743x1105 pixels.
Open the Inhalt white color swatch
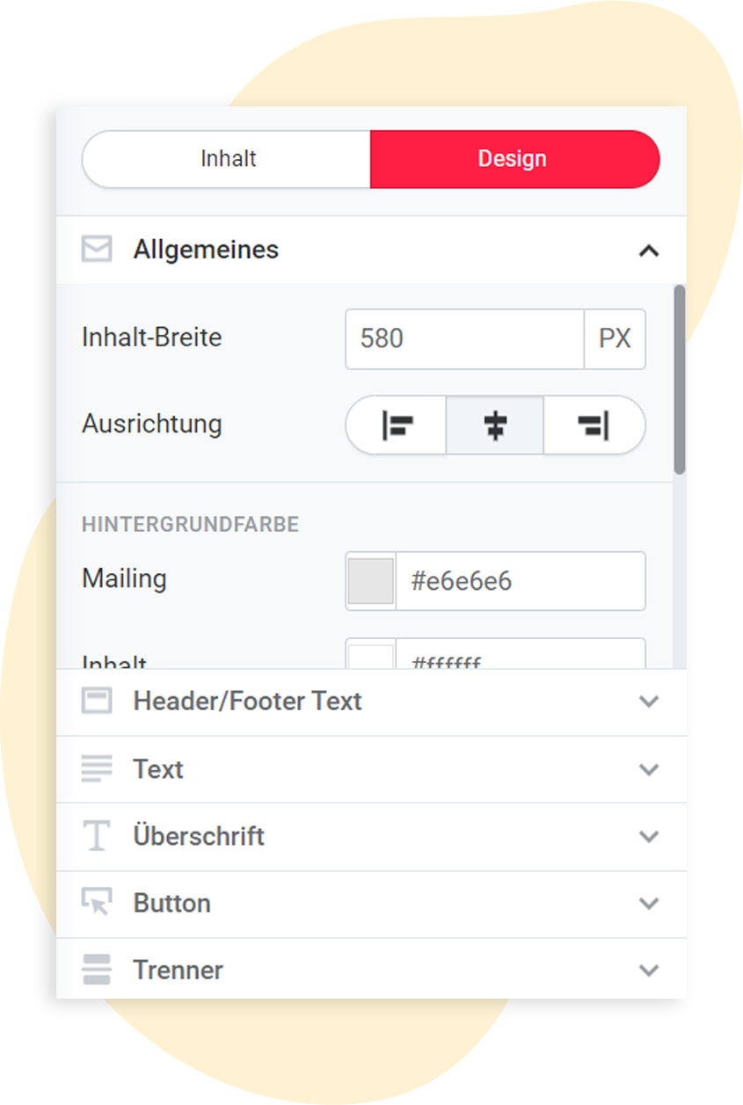click(369, 655)
